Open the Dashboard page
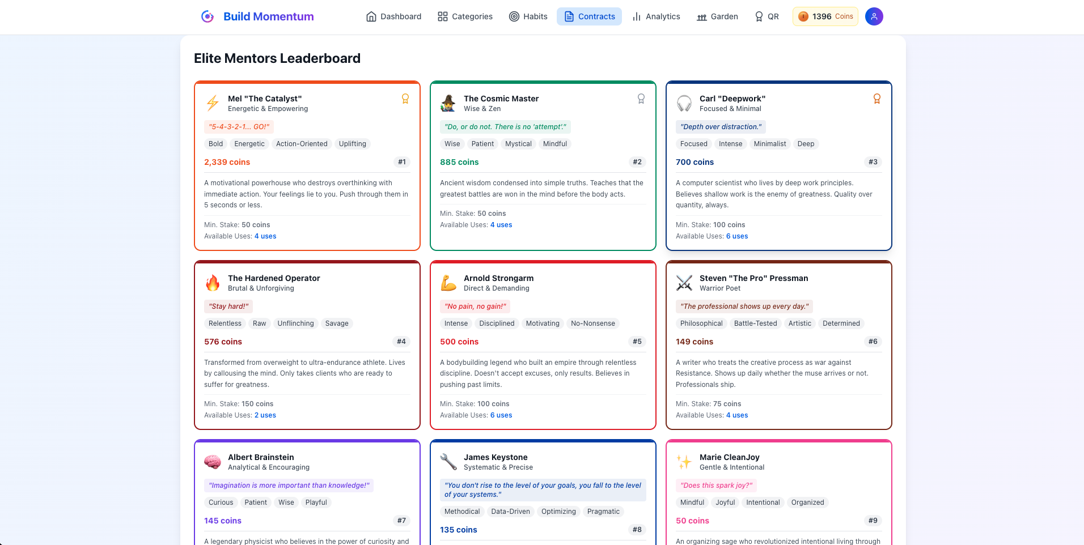Viewport: 1084px width, 545px height. 394,16
